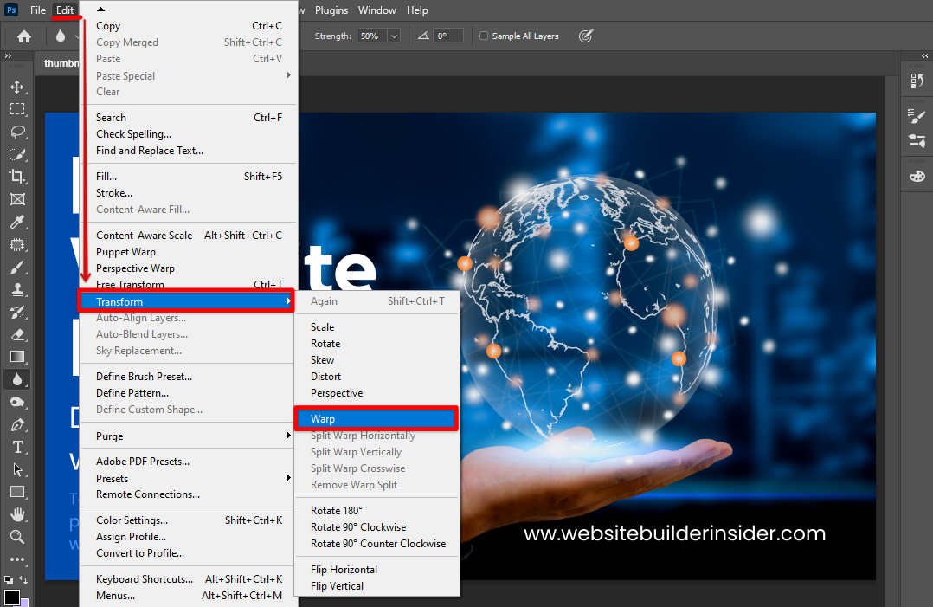
Task: Select the Crop tool
Action: (16, 177)
